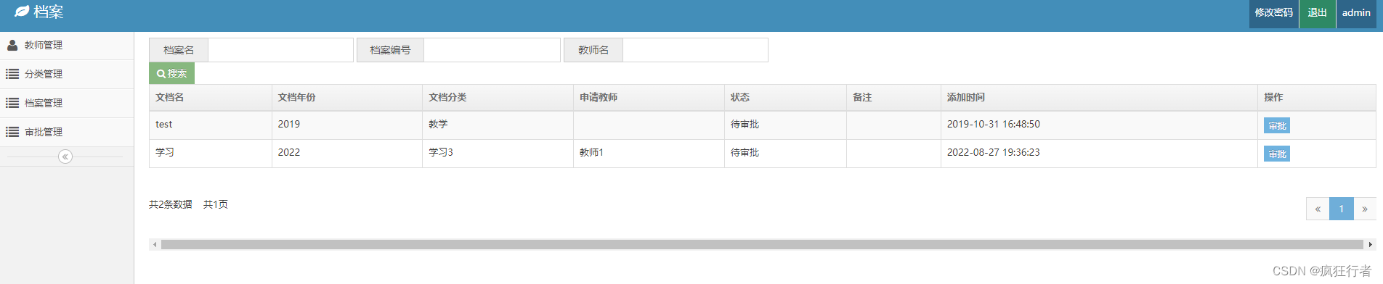The image size is (1383, 284).
Task: Click the list icon next to 审批管理
Action: [x=12, y=132]
